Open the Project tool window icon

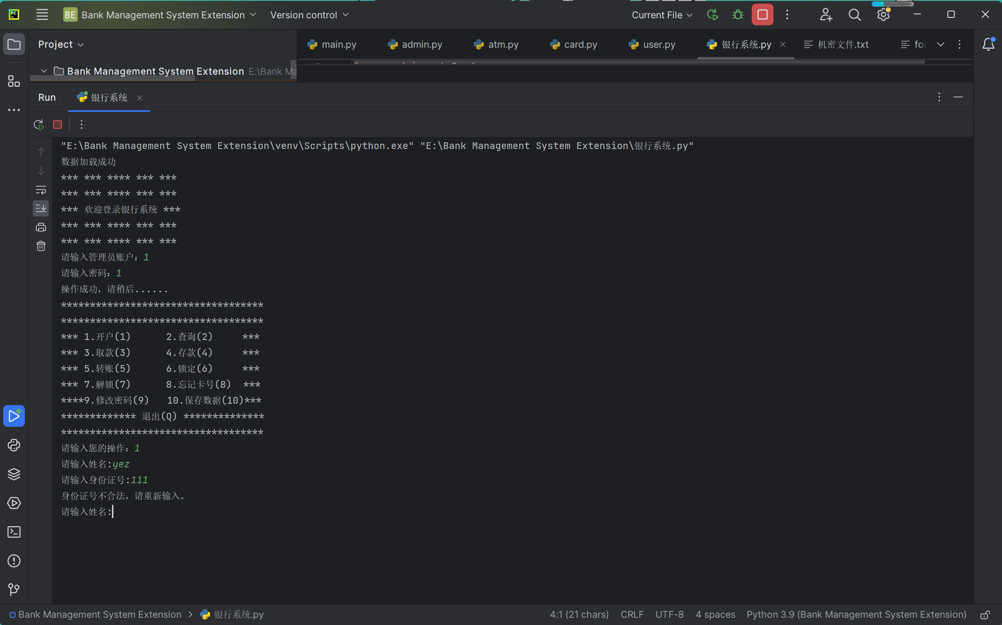pyautogui.click(x=14, y=45)
